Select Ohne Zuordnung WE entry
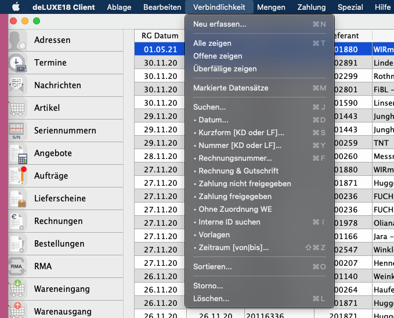 pos(259,209)
